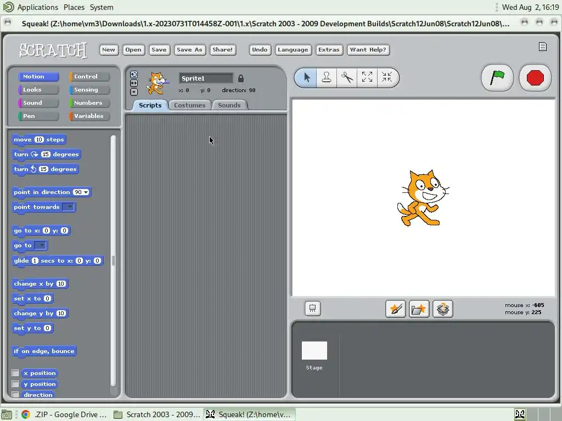Set rotation style to can rotate
This screenshot has height=421, width=562.
click(134, 75)
